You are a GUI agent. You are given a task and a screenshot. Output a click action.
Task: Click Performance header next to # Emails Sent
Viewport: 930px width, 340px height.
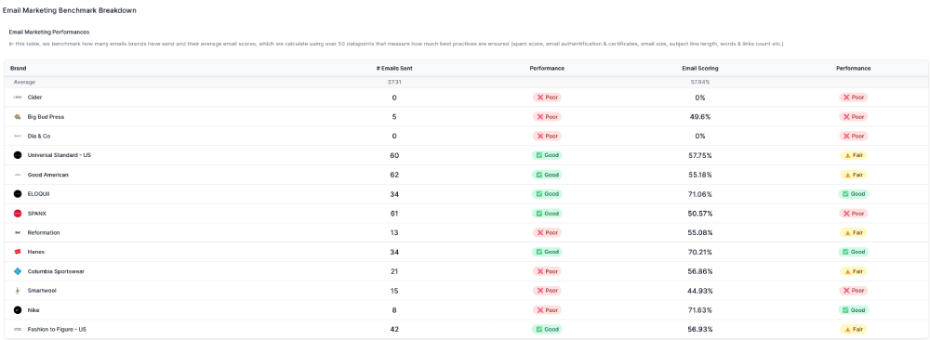tap(547, 68)
